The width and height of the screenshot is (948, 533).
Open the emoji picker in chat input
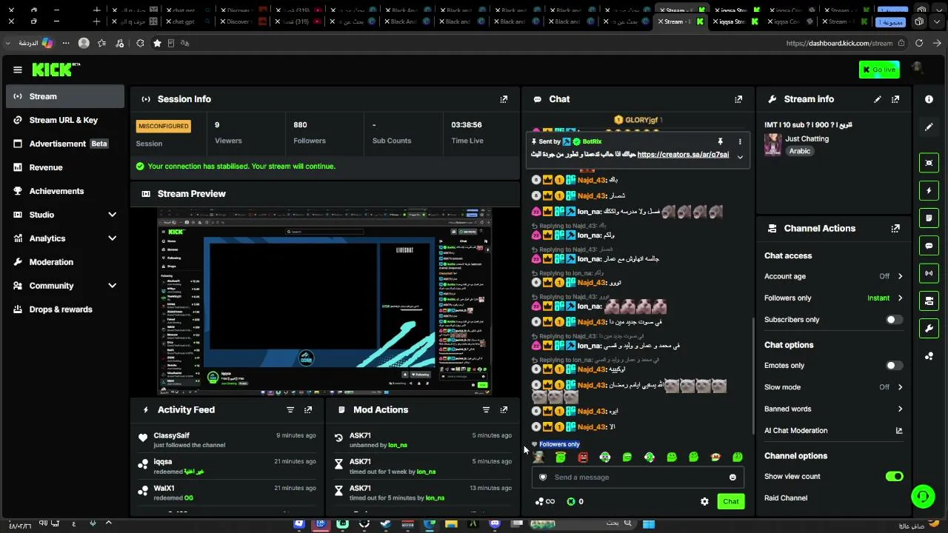732,477
